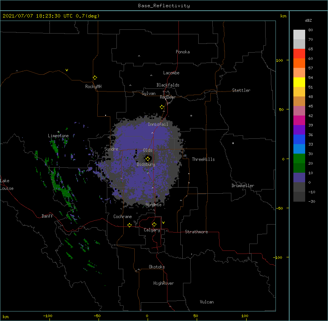
Task: Click the timestamp 2021/07/07 18:23:30 UTC
Action: tap(38, 16)
